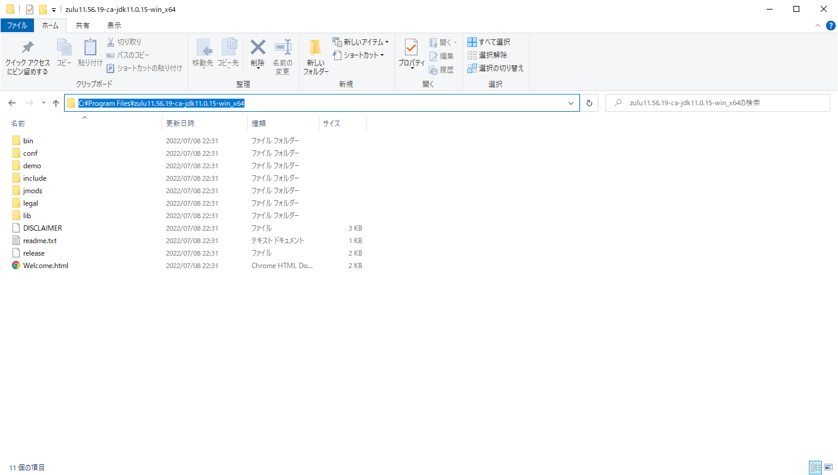Go forward with the right arrow button
This screenshot has width=838, height=475.
29,103
